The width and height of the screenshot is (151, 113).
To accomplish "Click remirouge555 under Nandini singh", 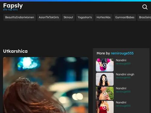I will point(123,78).
